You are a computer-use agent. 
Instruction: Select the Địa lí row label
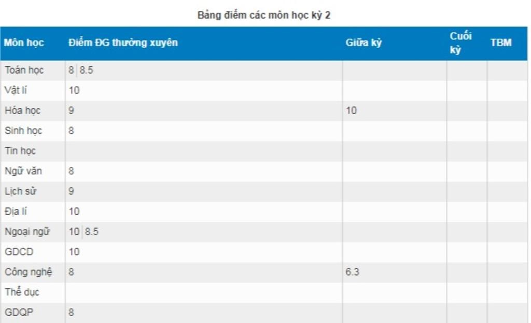click(16, 212)
